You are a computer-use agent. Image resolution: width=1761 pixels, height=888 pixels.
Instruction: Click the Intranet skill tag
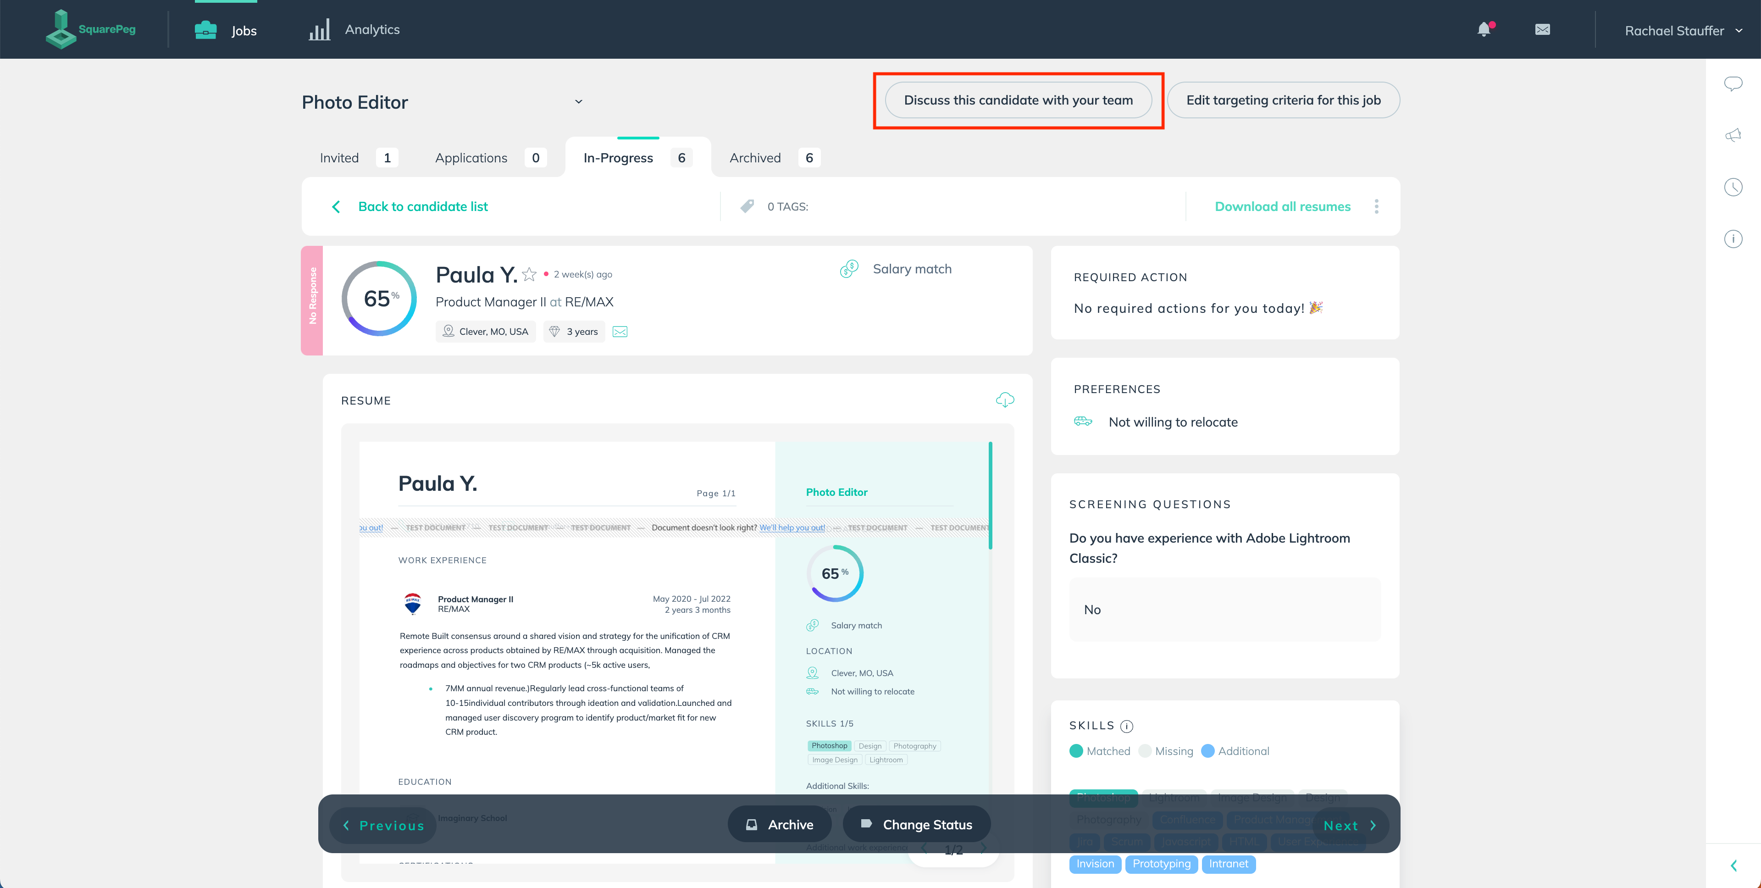pyautogui.click(x=1229, y=863)
